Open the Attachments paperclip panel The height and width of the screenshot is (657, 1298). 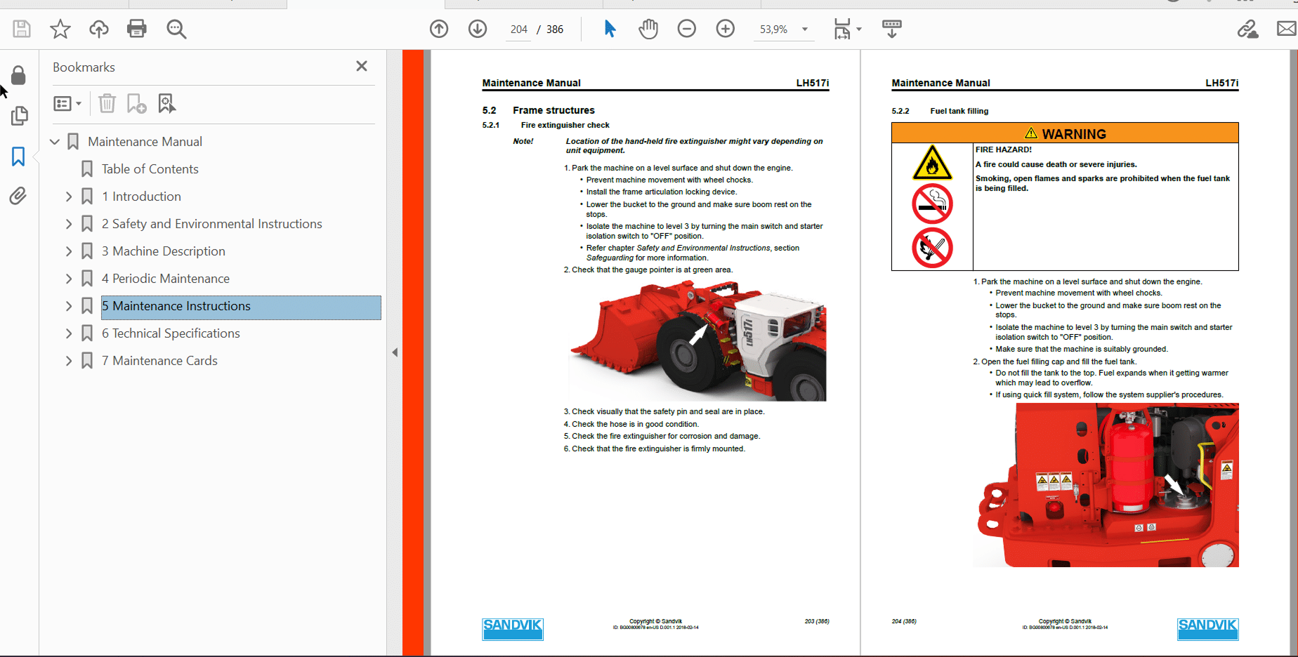(x=18, y=196)
